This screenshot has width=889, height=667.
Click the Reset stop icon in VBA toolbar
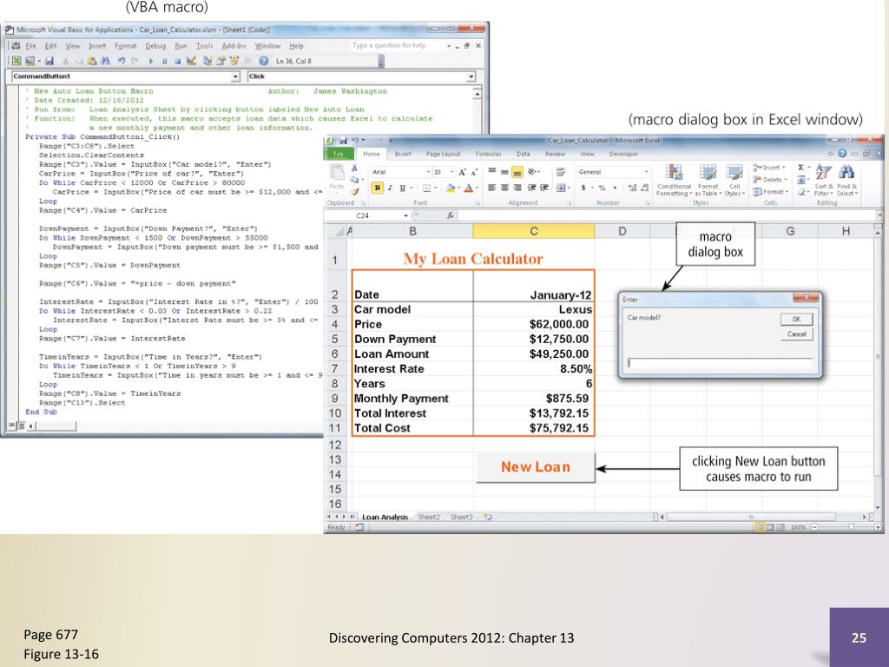pyautogui.click(x=177, y=61)
